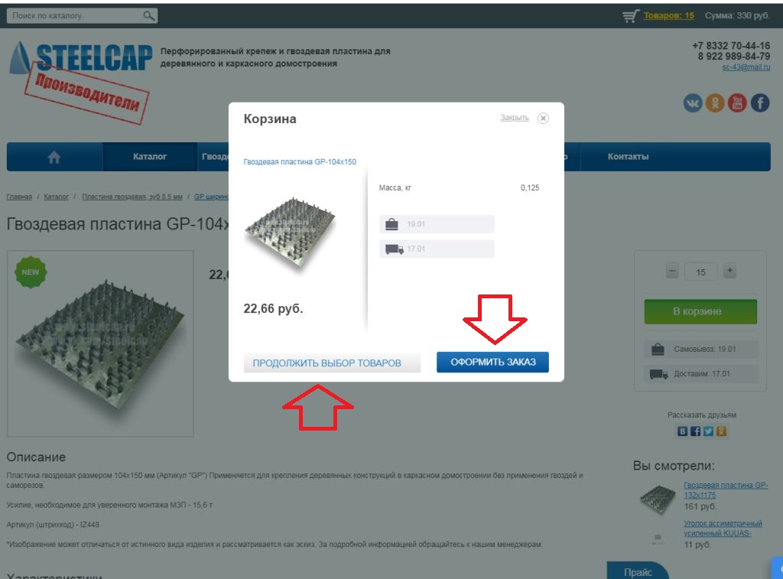Image resolution: width=783 pixels, height=579 pixels.
Task: Open Гвоздевая пластина GP-104x150 link in popup
Action: pyautogui.click(x=300, y=162)
